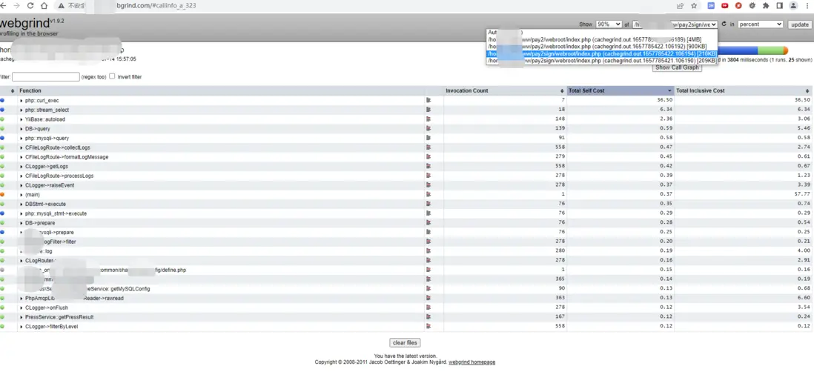The width and height of the screenshot is (814, 372).
Task: Open the cost format percent dropdown
Action: coord(761,24)
